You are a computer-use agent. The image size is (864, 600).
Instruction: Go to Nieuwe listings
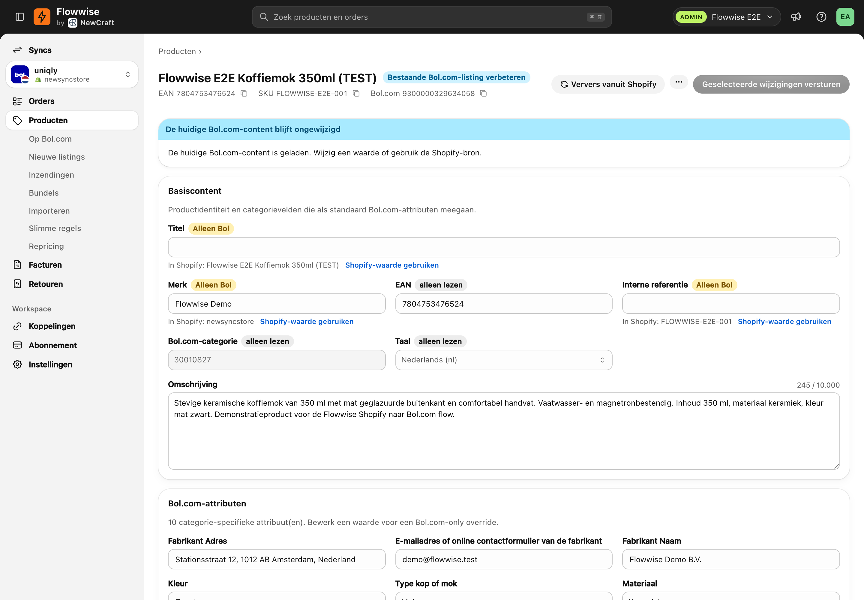point(57,157)
